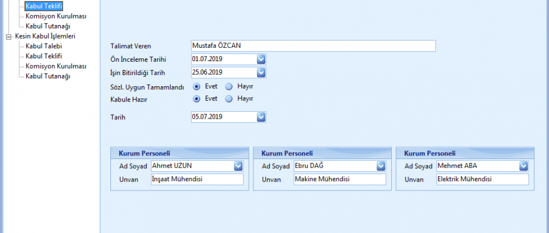549x233 pixels.
Task: Click the Makine Mühendisi title field
Action: coord(339,179)
